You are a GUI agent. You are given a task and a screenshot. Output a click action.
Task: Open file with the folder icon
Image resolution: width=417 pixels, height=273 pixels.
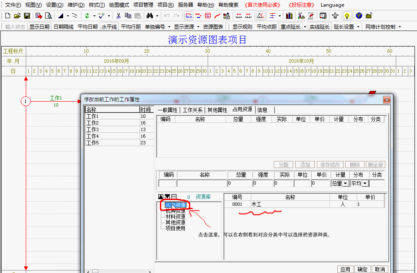click(17, 16)
